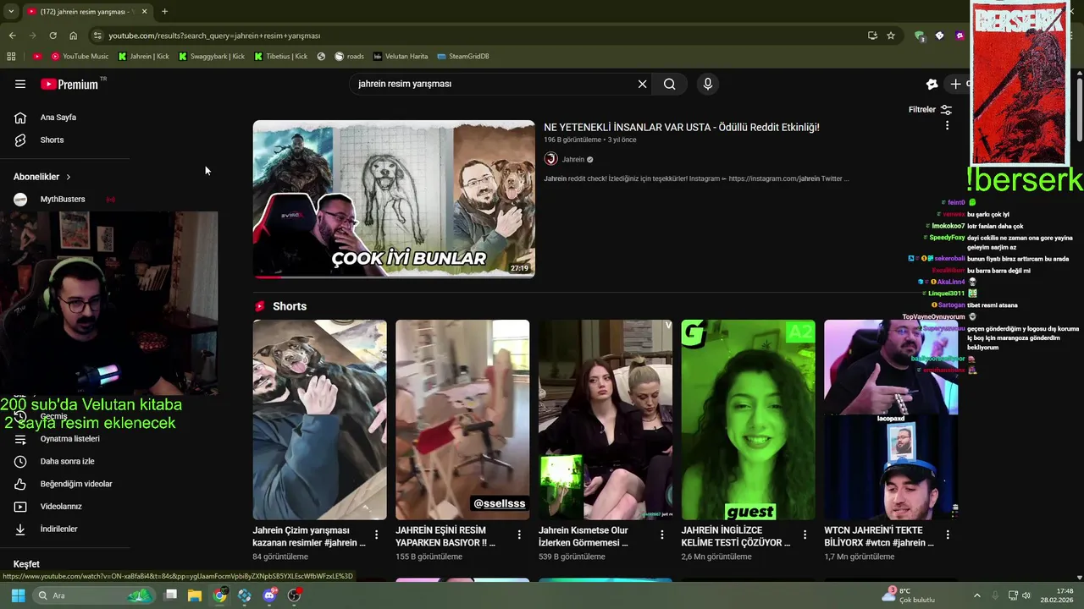The image size is (1084, 609).
Task: Expand the Abonelikler section chevron
Action: [68, 177]
